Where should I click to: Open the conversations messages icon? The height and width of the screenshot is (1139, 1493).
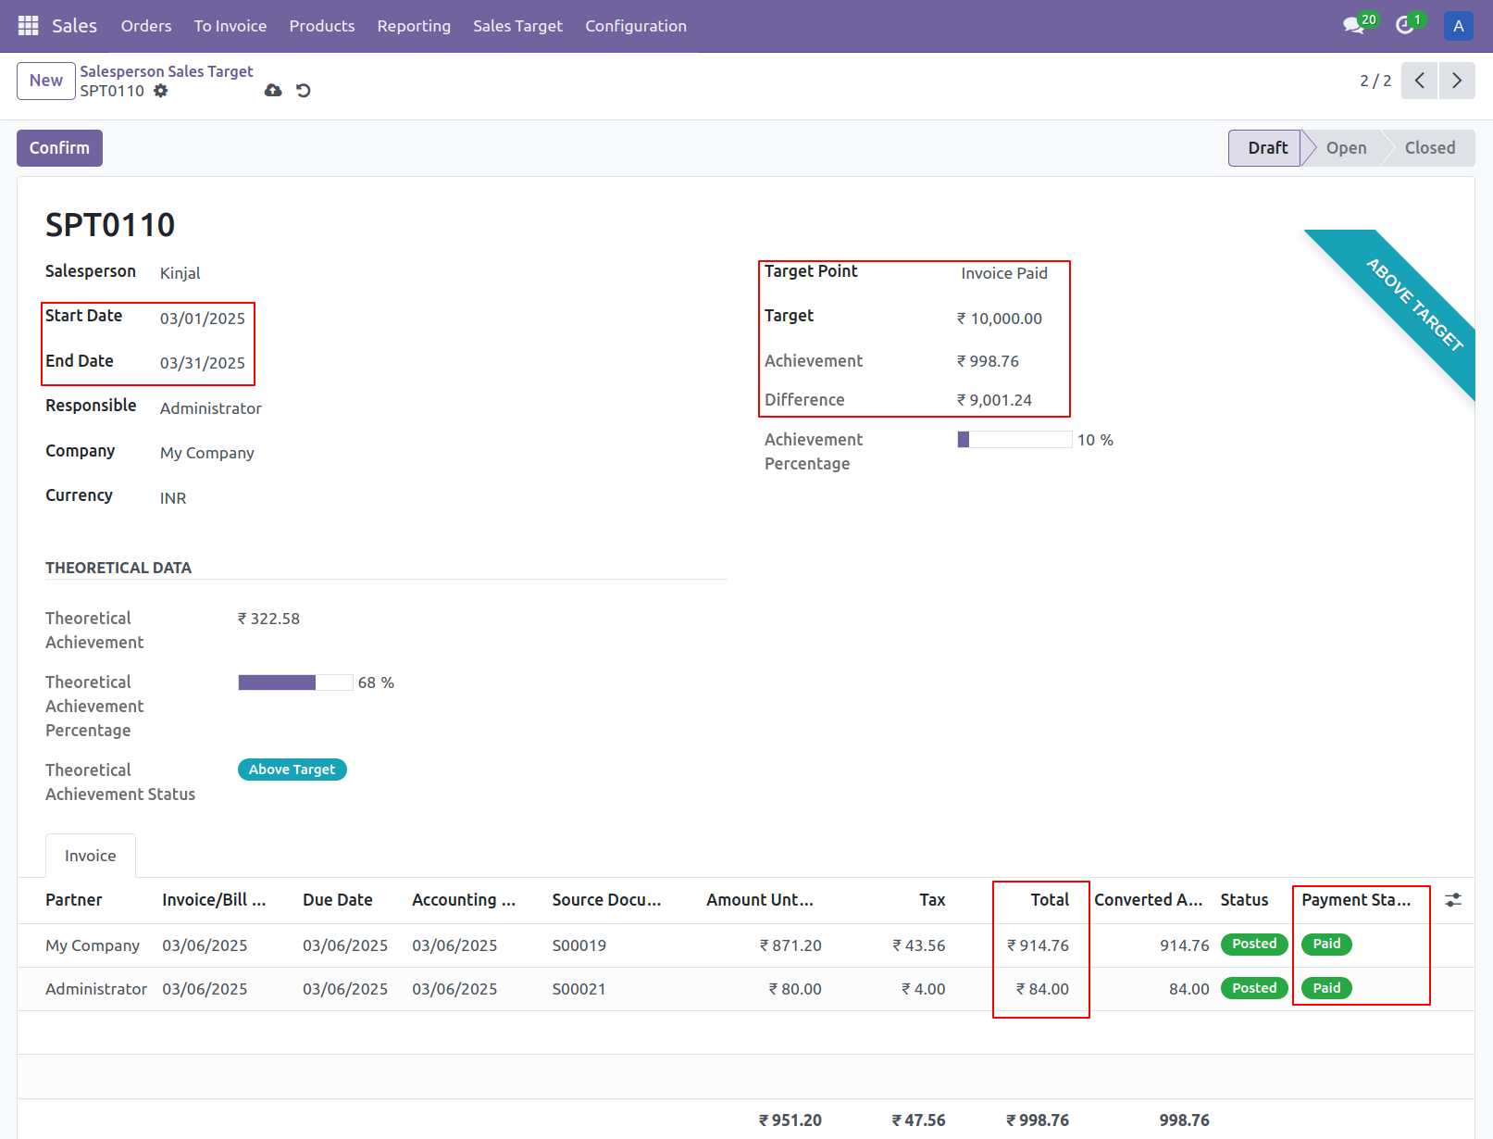(x=1354, y=25)
